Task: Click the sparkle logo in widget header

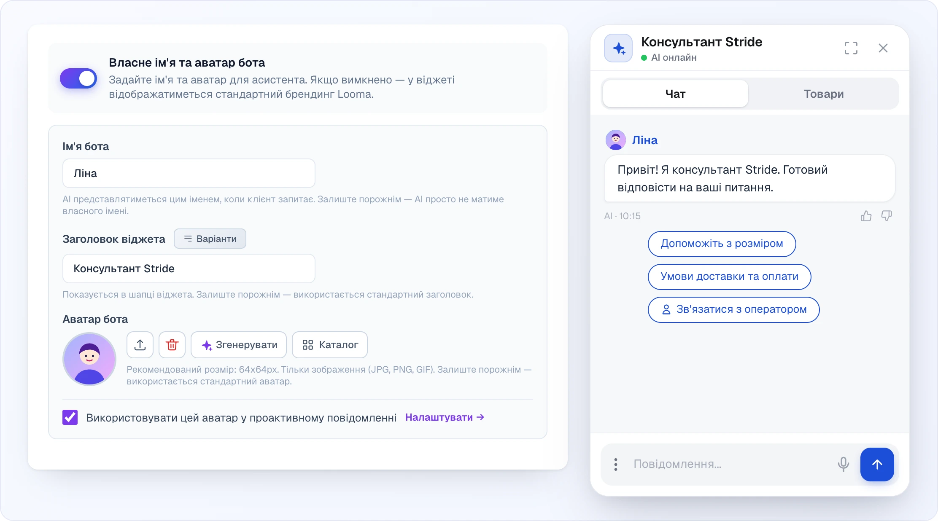Action: [x=618, y=48]
